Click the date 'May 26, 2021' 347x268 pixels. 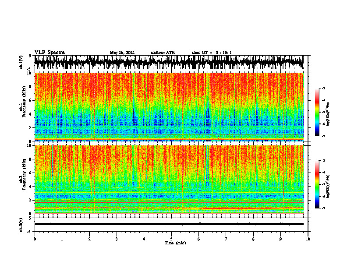(122, 53)
